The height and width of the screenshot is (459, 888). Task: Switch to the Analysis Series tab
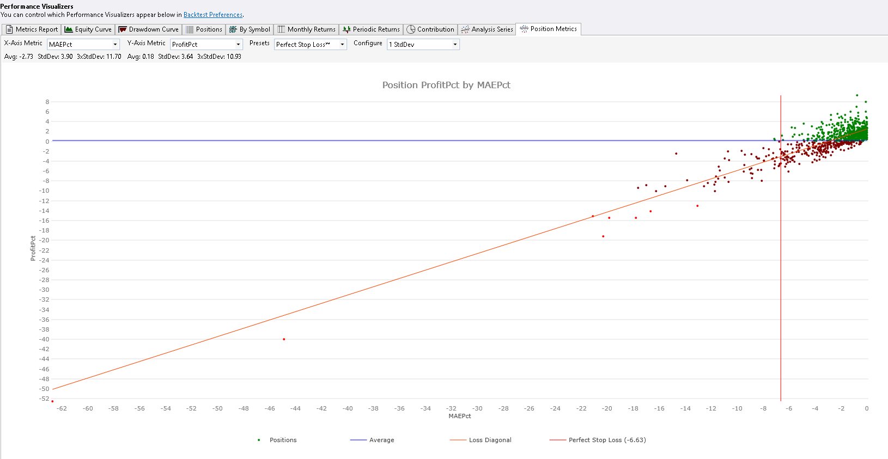tap(487, 29)
